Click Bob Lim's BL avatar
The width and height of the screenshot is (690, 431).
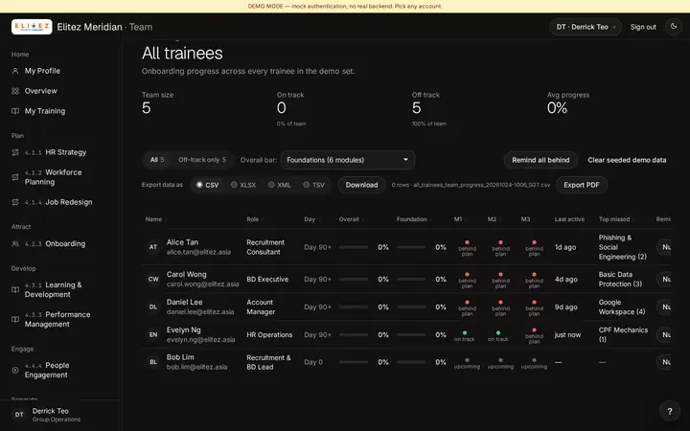(x=153, y=362)
